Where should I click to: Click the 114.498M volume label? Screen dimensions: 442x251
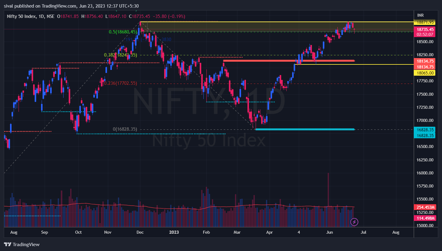click(x=425, y=218)
